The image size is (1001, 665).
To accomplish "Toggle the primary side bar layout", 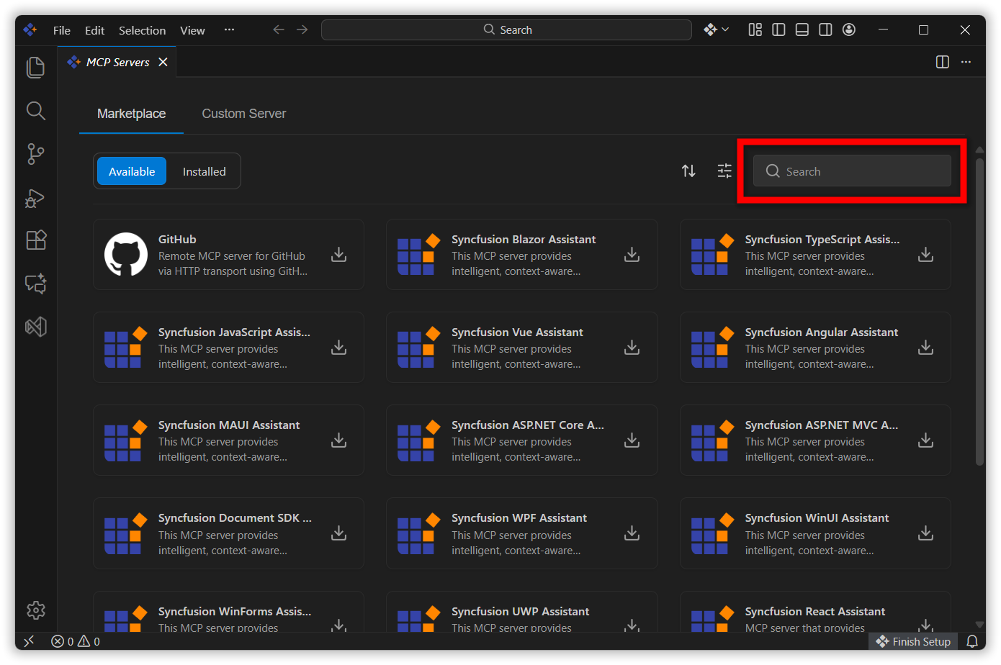I will [x=778, y=30].
